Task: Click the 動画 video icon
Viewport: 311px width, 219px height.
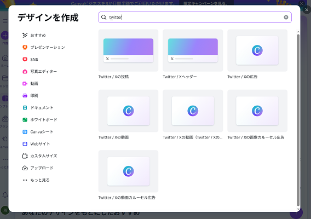Action: tap(25, 84)
